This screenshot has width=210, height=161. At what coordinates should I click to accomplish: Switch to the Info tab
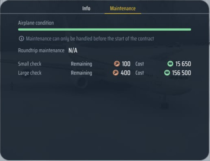coord(86,9)
